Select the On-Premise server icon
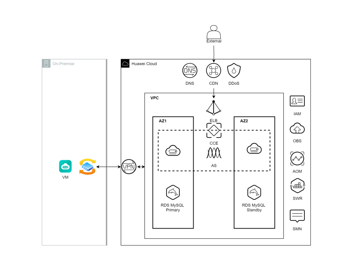 pos(46,63)
